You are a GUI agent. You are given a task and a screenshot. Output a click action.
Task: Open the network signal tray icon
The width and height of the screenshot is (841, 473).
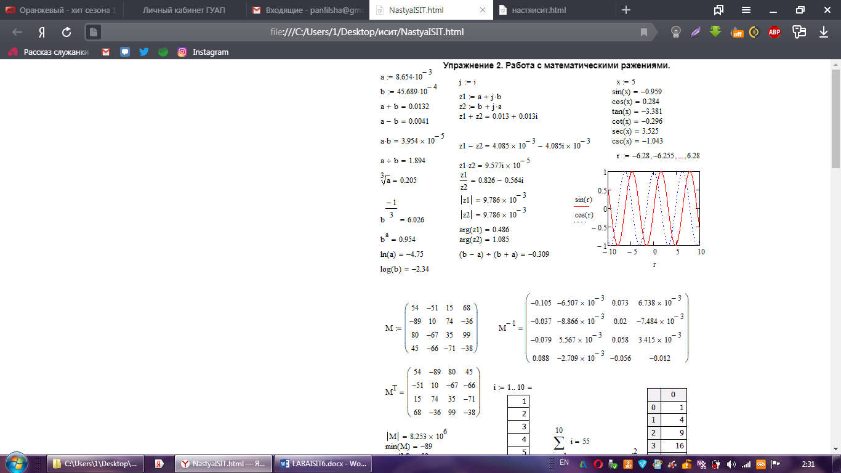[746, 464]
